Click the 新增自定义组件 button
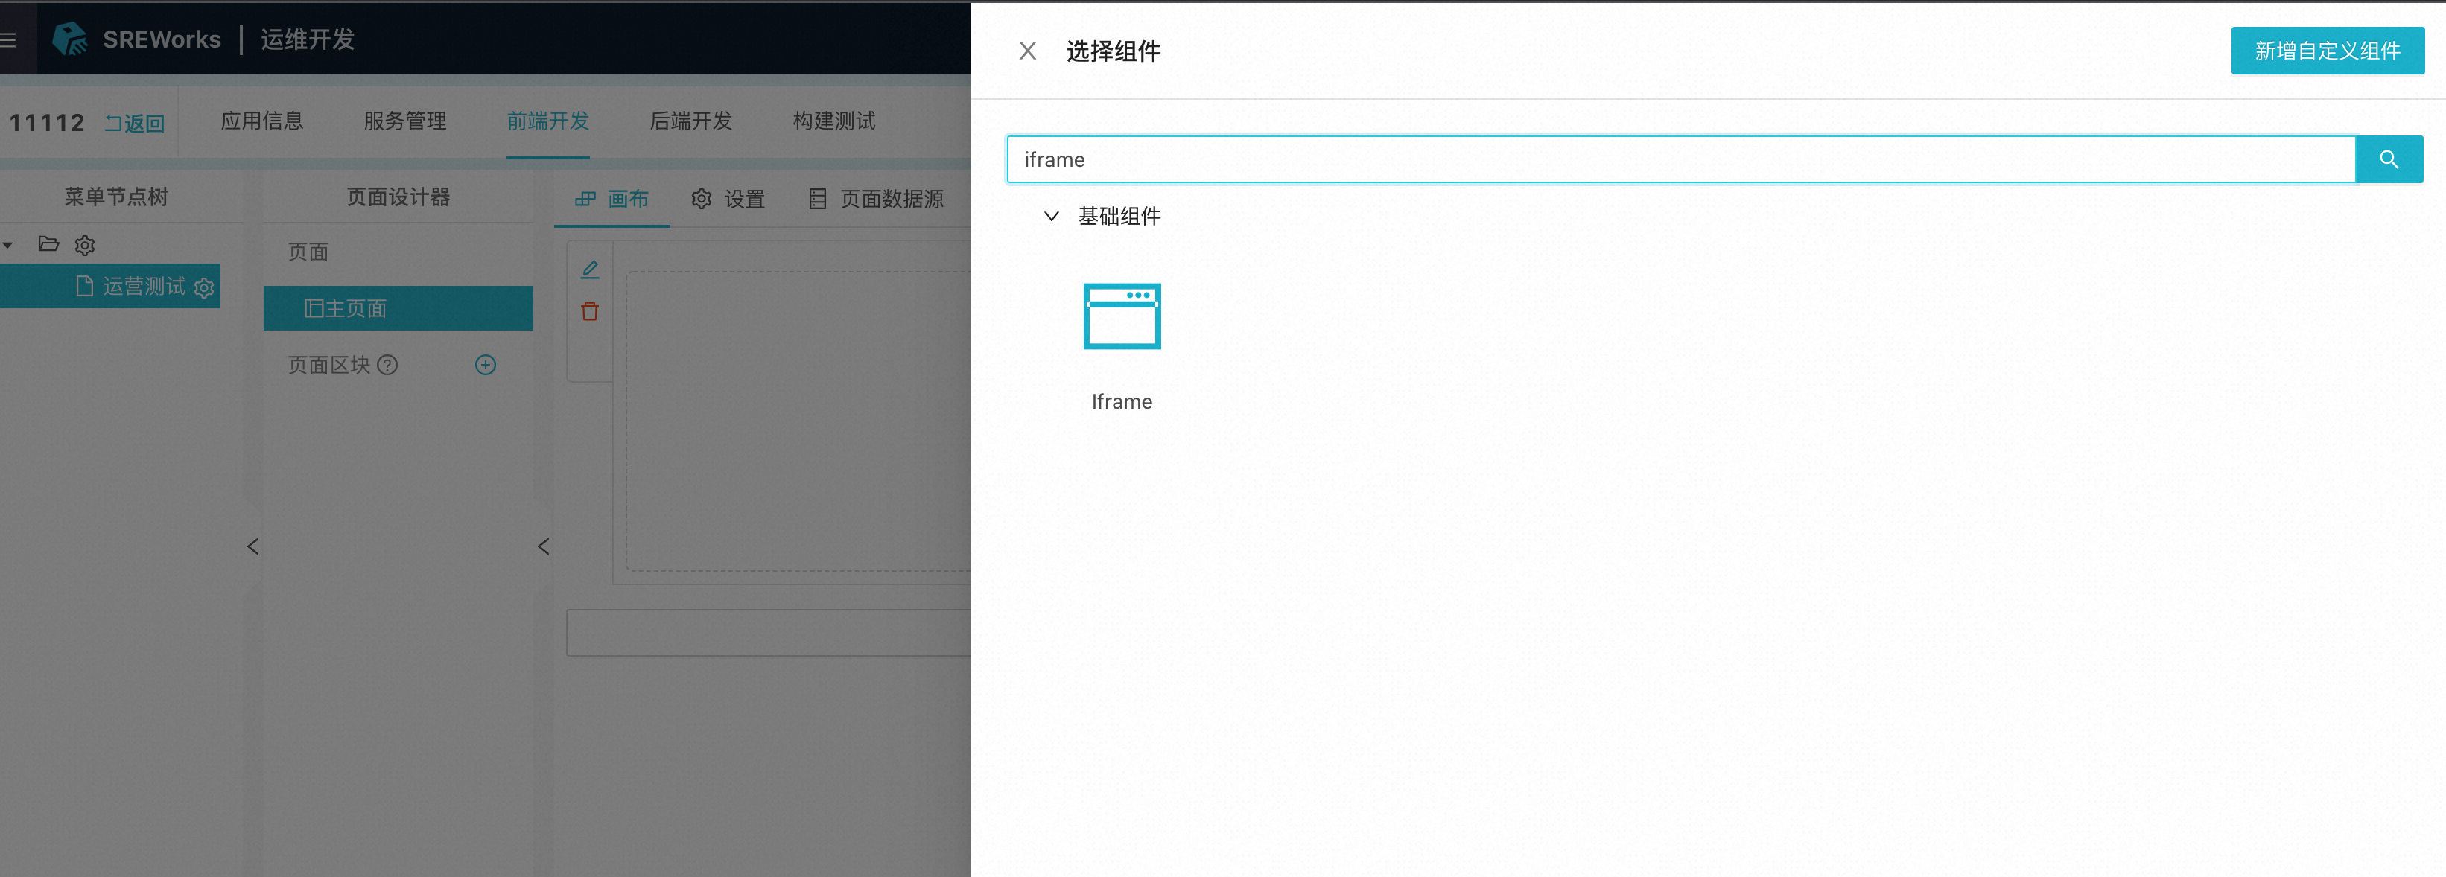 click(2326, 51)
